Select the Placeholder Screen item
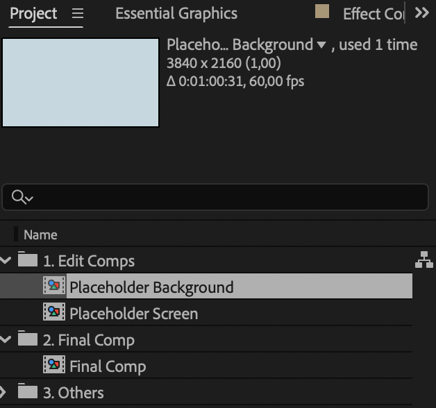This screenshot has width=436, height=408. click(133, 314)
